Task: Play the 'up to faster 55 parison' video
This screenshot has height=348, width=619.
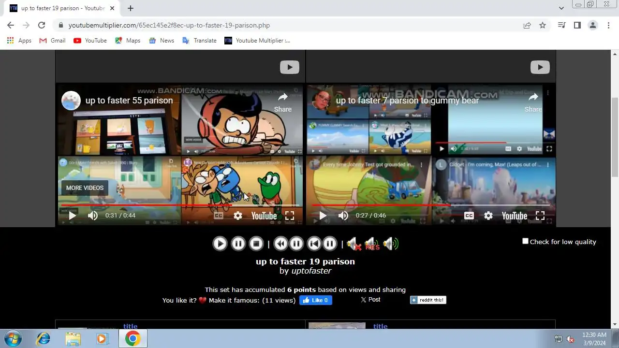Action: (72, 216)
